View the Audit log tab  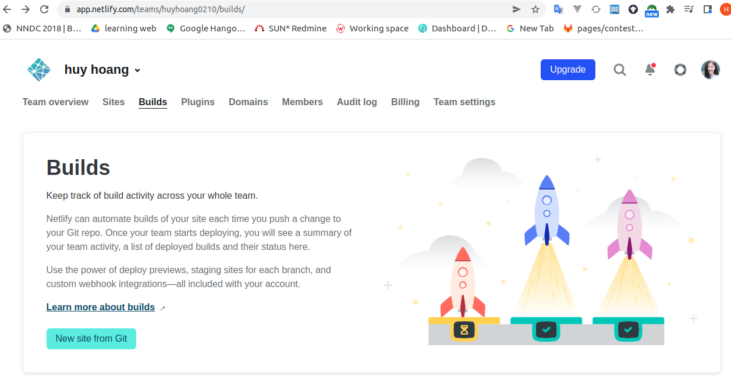[x=357, y=102]
